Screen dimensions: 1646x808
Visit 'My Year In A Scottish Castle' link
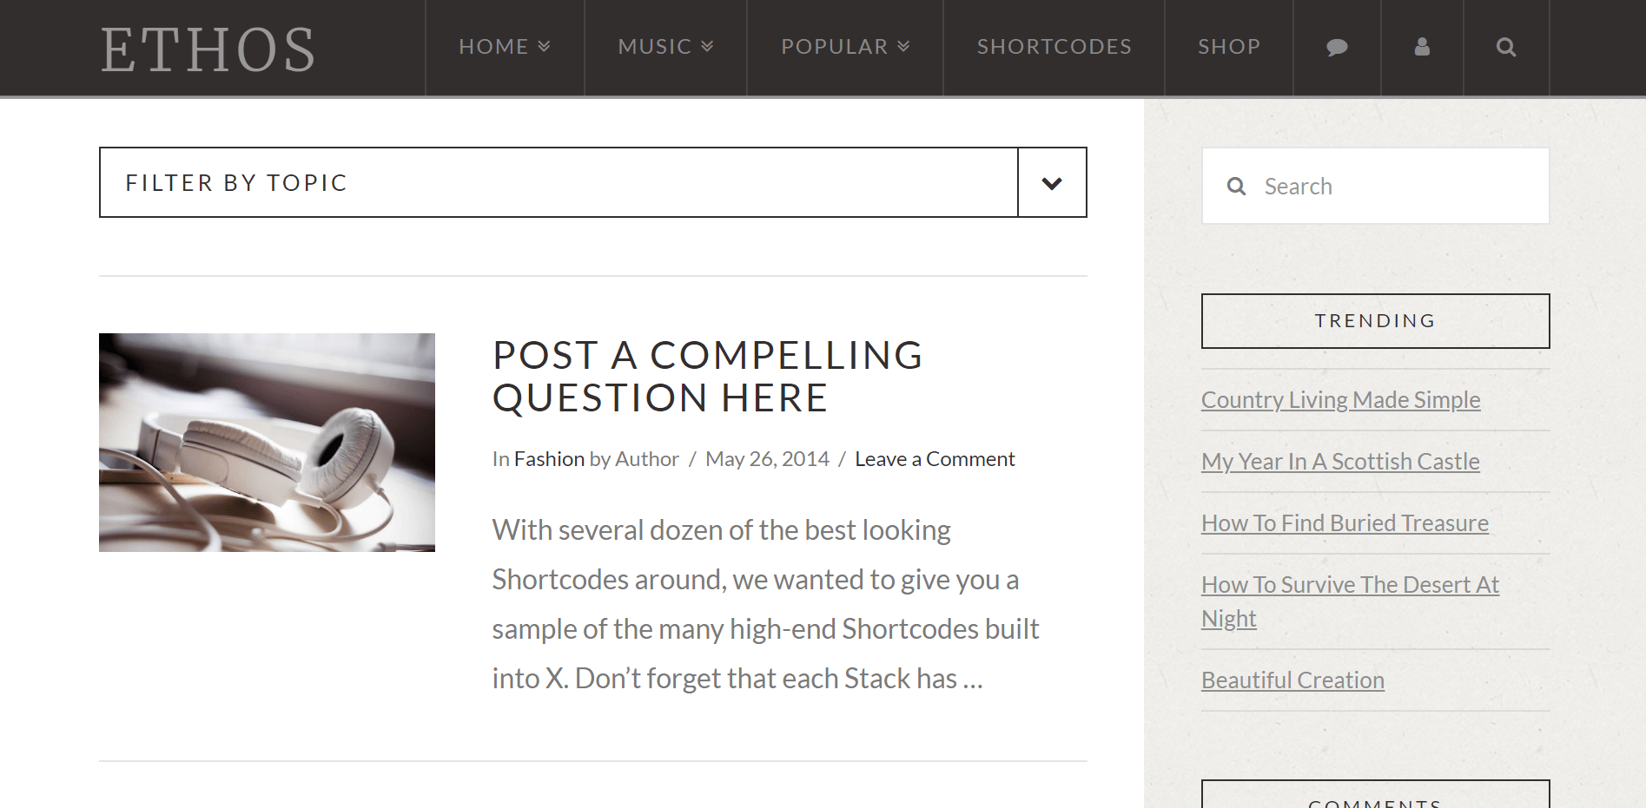[x=1339, y=461]
